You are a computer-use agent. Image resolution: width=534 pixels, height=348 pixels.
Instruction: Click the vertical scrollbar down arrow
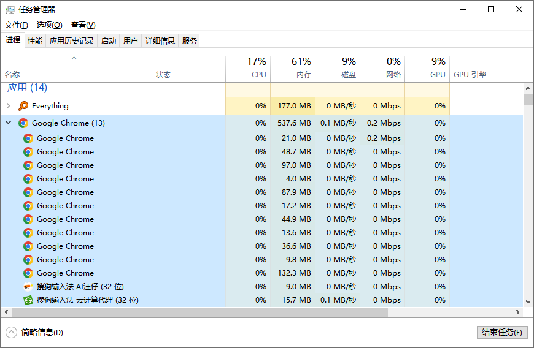pyautogui.click(x=528, y=301)
